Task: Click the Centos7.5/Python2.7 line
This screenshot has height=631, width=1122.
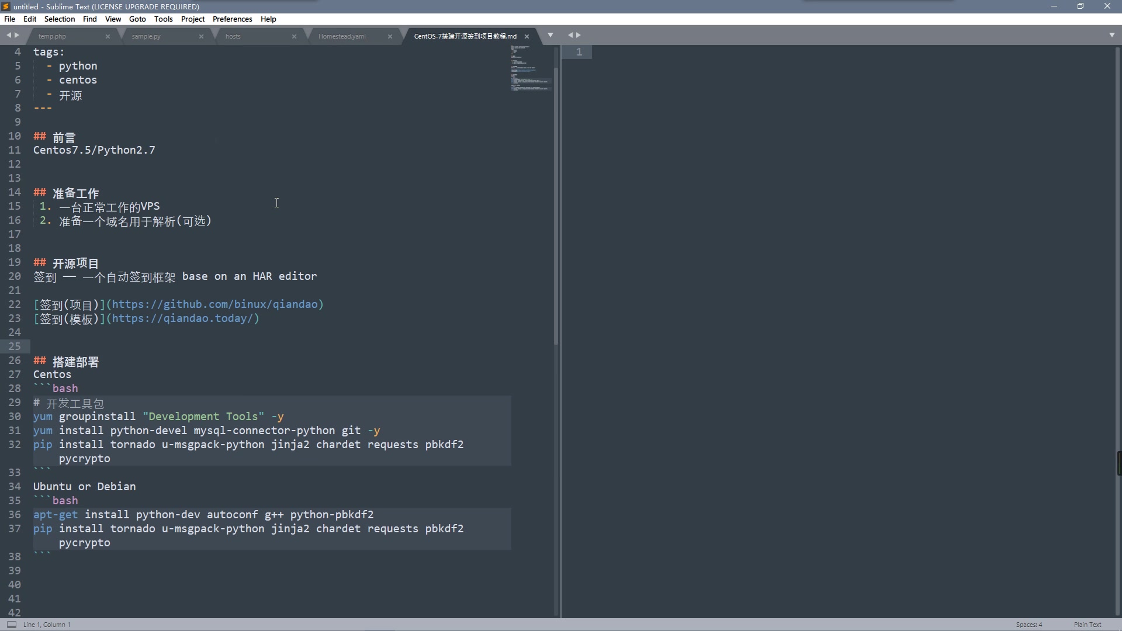Action: (94, 150)
